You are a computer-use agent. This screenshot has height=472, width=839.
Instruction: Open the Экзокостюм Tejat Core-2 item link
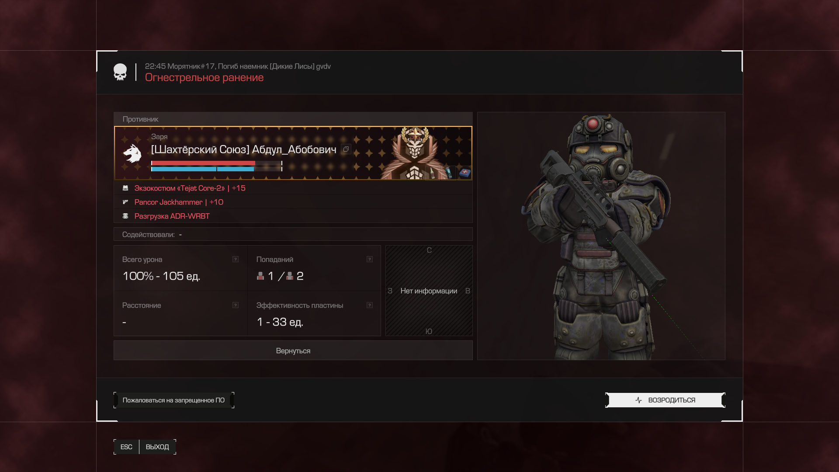[x=190, y=188]
